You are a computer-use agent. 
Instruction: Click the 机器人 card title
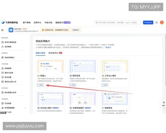43,76
